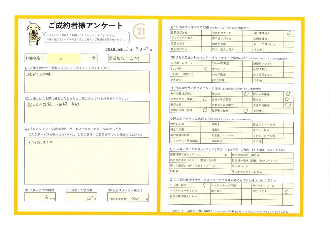Viewport: 330px width, 233px height.
Task: Toggle the 築年数 checkbox in Q9
Action: pos(246,94)
